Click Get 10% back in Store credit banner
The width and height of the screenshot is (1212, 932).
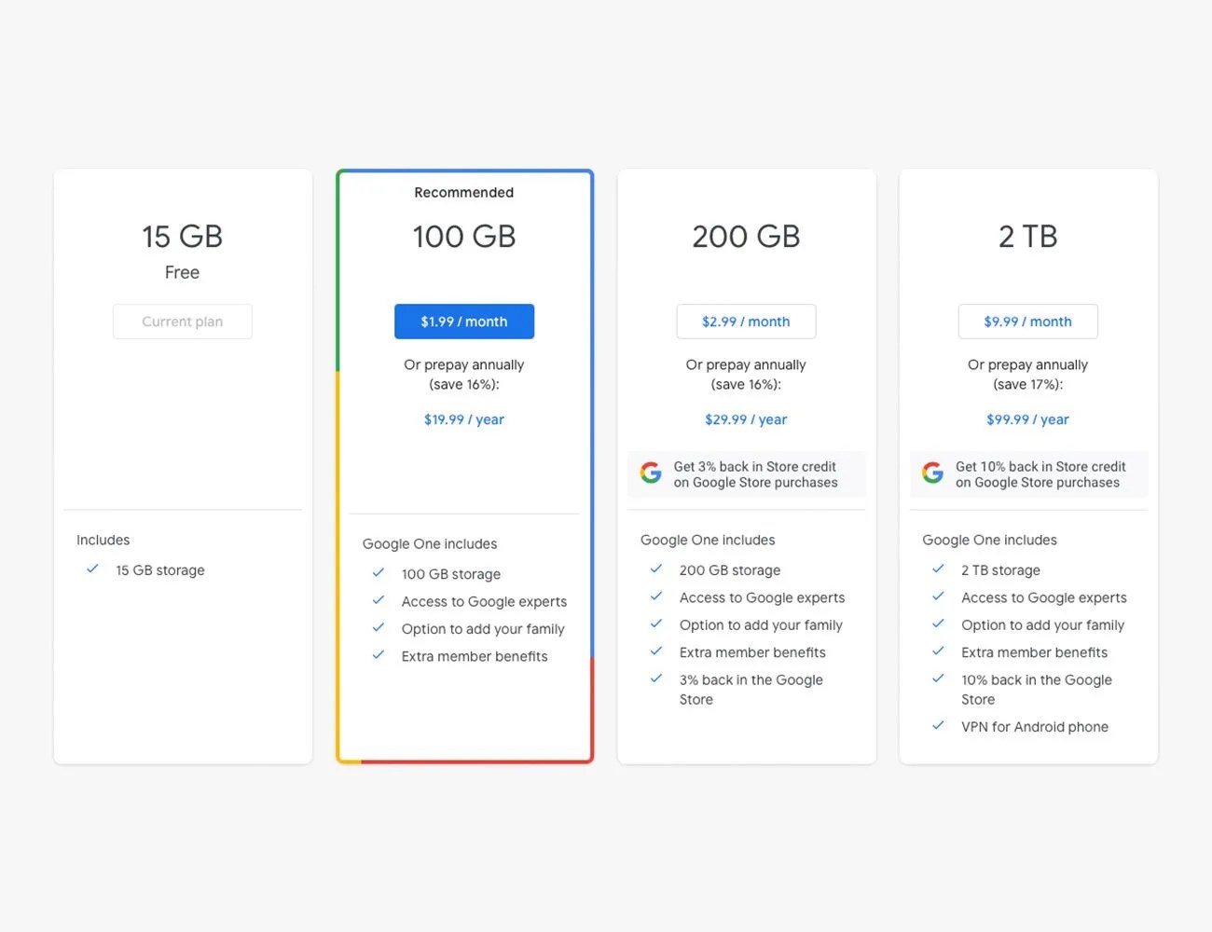(1028, 473)
